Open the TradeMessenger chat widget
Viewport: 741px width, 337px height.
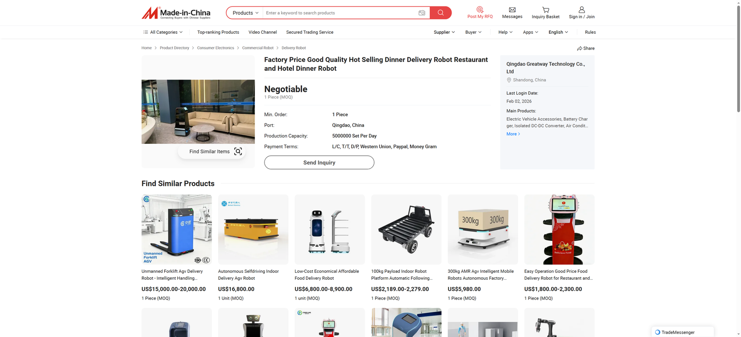pos(682,332)
